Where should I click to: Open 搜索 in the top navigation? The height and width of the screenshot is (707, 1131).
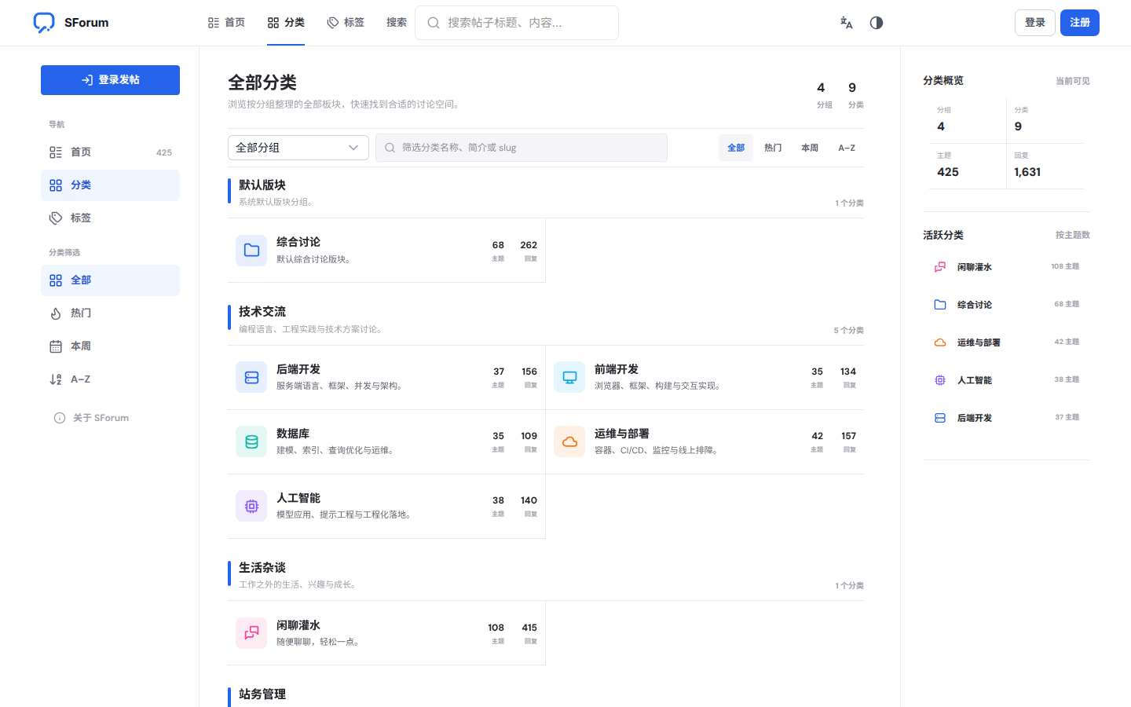point(397,23)
